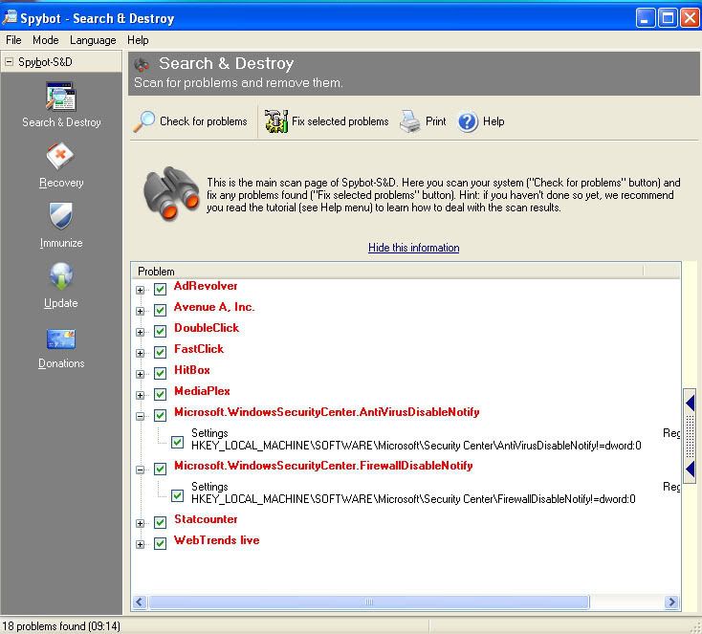702x634 pixels.
Task: Expand the FastClick tree node
Action: 141,353
